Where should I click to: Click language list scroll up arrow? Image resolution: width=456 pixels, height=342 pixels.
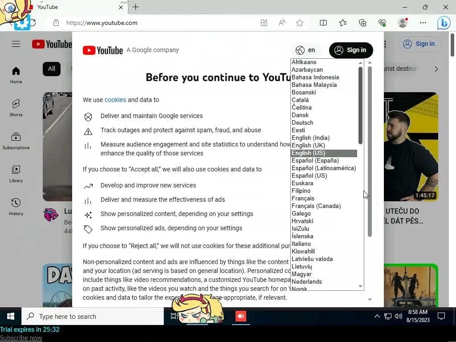[360, 63]
